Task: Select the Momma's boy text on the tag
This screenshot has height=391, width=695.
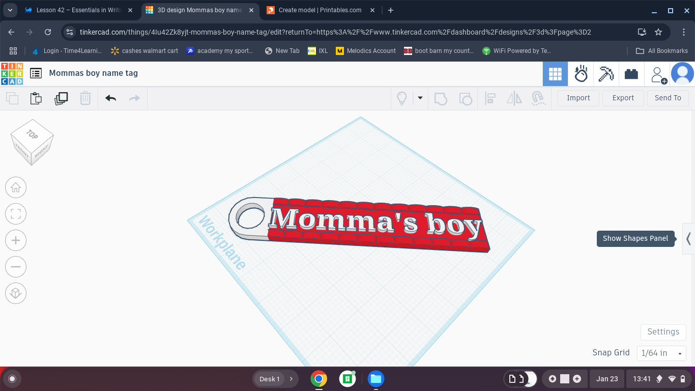Action: point(375,222)
